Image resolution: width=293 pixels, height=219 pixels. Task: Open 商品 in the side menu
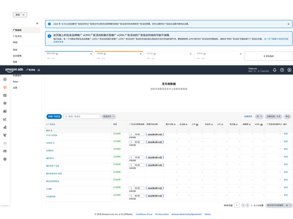(15, 50)
